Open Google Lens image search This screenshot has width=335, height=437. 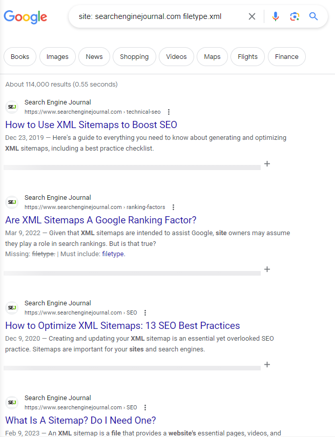pyautogui.click(x=295, y=16)
